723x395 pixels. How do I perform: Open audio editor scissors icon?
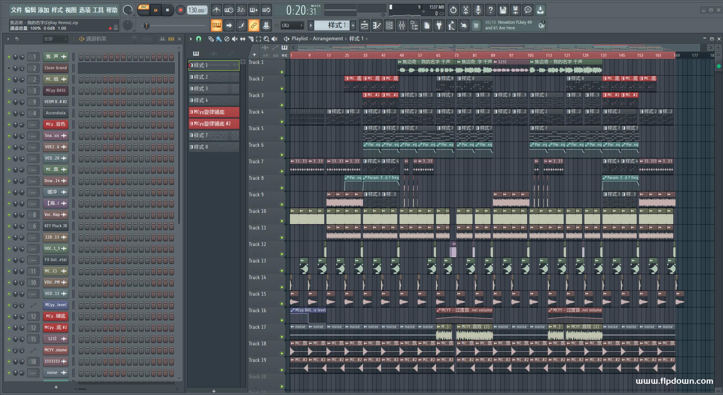pos(466,10)
